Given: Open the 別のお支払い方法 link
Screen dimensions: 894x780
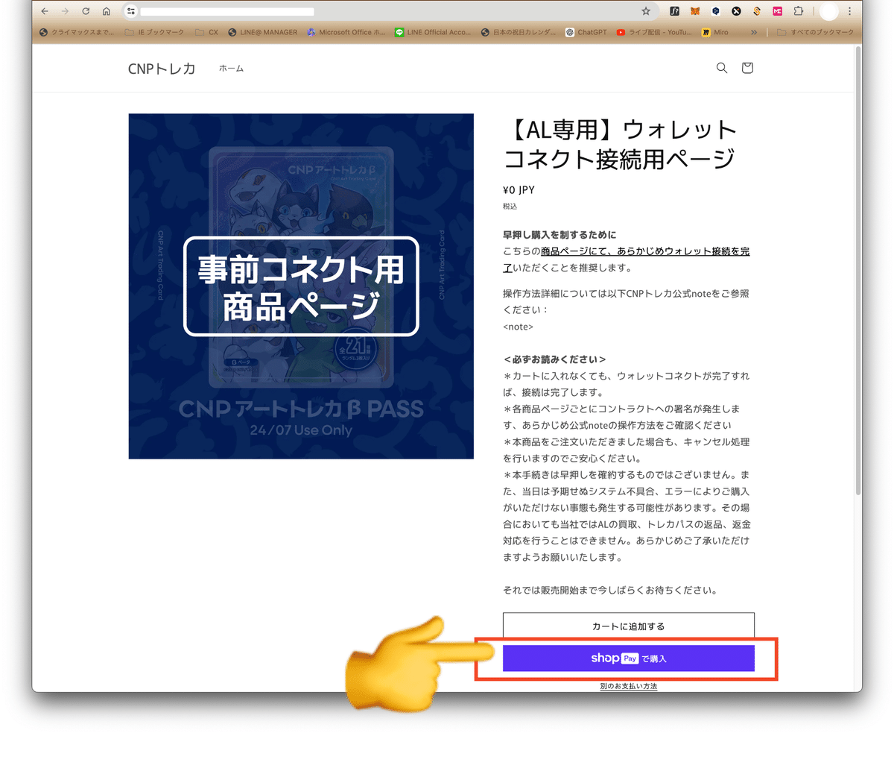Looking at the screenshot, I should (x=629, y=686).
